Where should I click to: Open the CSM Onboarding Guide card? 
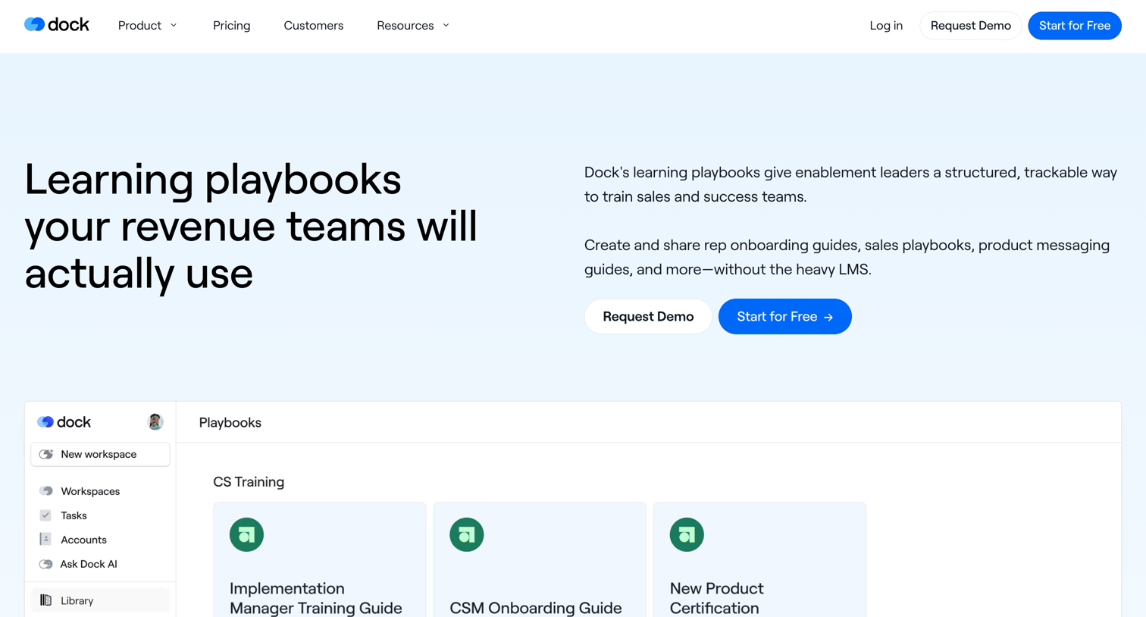point(540,560)
